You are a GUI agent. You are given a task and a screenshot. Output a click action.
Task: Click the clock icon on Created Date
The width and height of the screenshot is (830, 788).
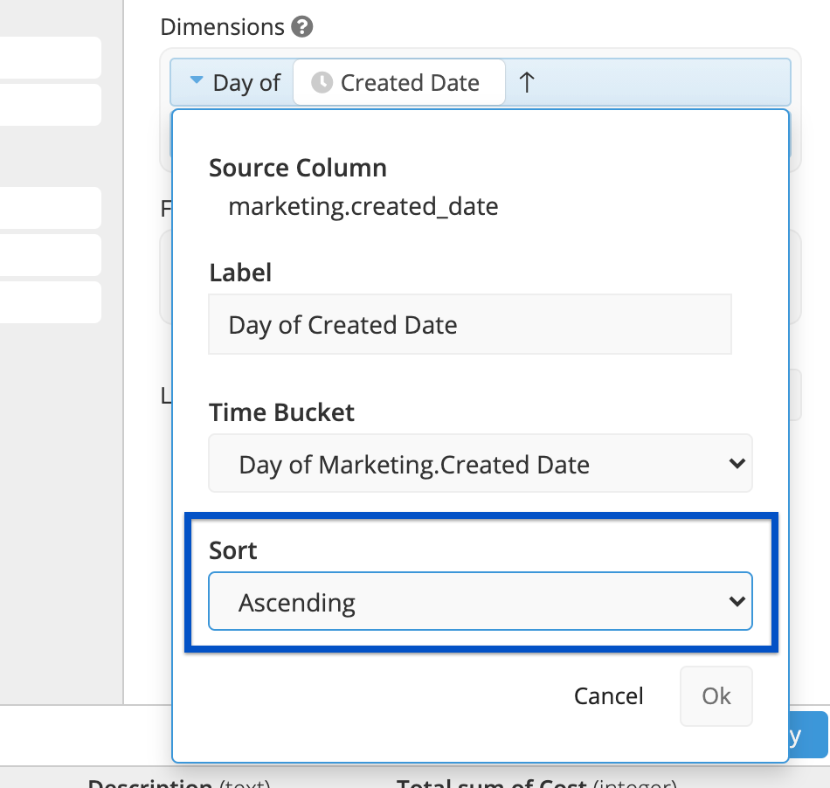322,83
